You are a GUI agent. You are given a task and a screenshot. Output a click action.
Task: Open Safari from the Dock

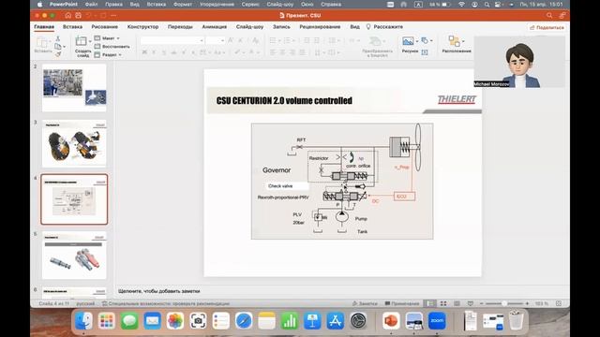click(244, 320)
